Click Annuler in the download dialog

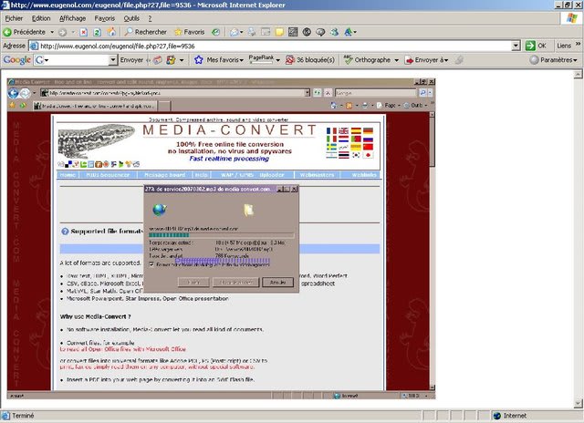[277, 283]
